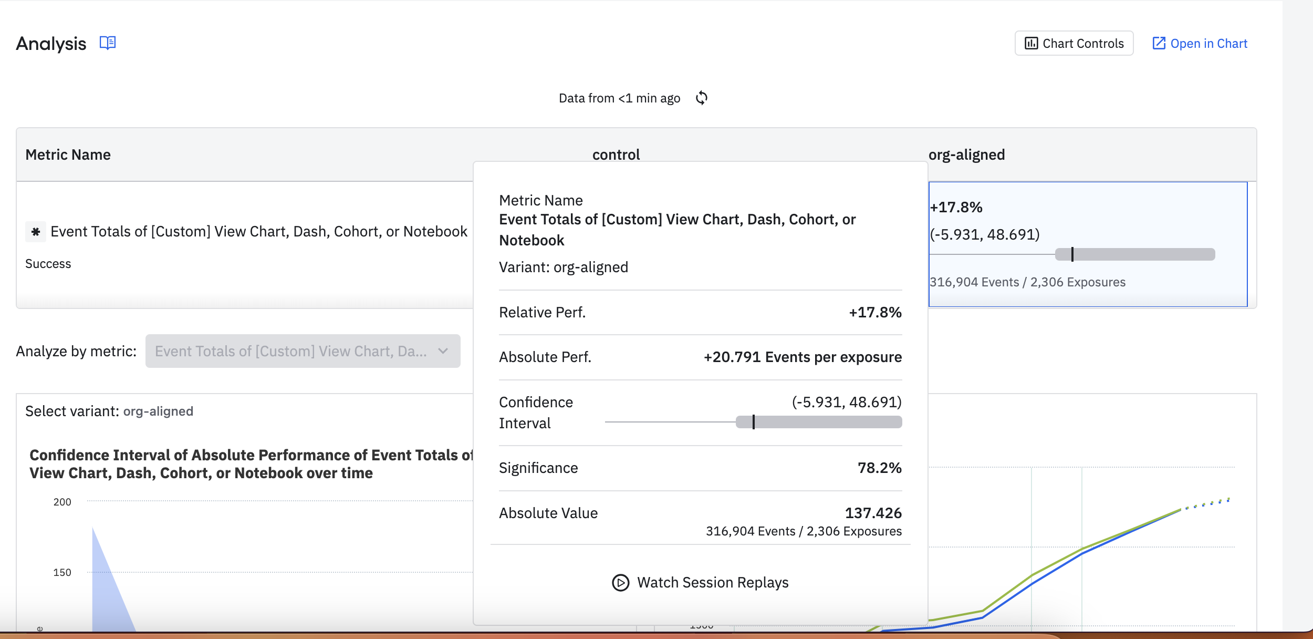The width and height of the screenshot is (1313, 639).
Task: Select the Success metric label
Action: pyautogui.click(x=48, y=263)
